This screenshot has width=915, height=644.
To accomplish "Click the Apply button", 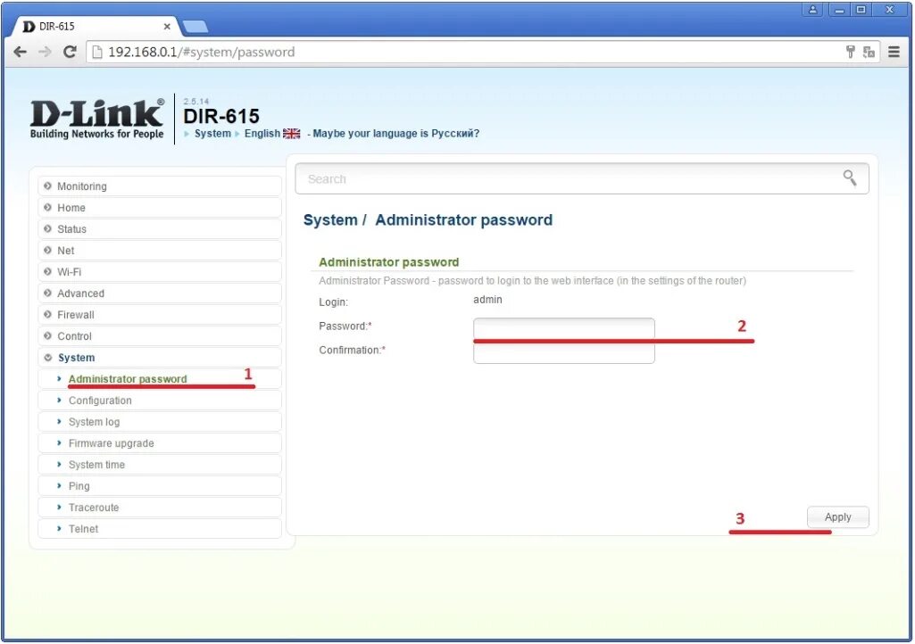I will point(837,517).
